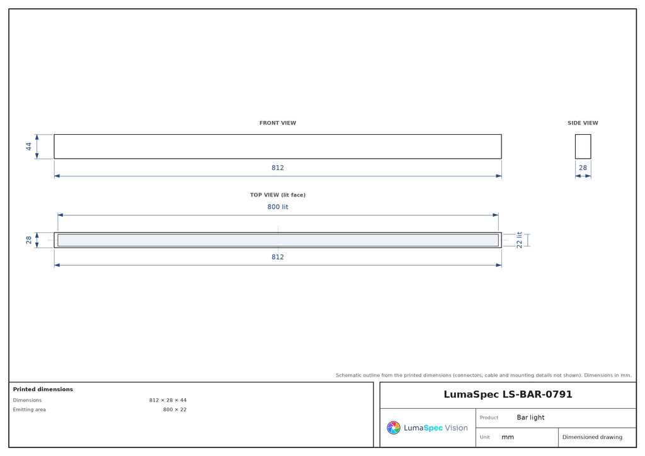Click the 22 lit vertical dimension label
The width and height of the screenshot is (645, 456).
coord(519,240)
